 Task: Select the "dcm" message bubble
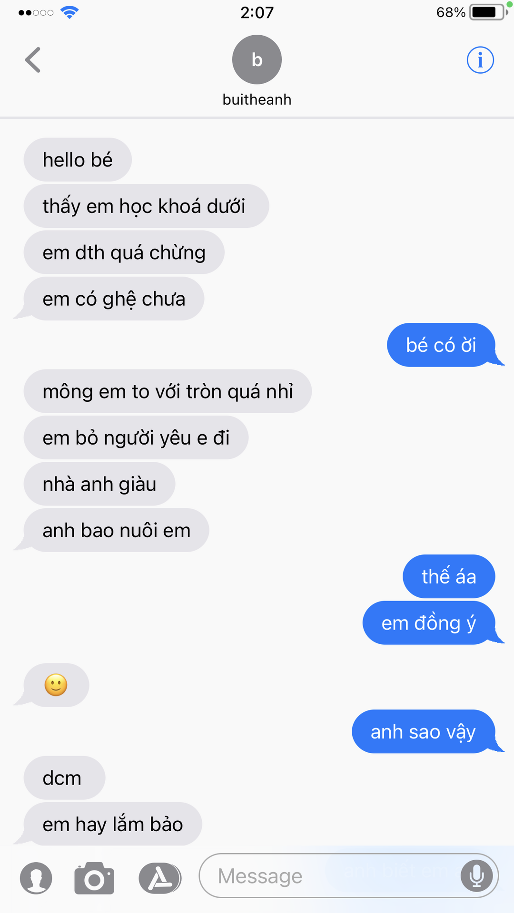(x=64, y=778)
